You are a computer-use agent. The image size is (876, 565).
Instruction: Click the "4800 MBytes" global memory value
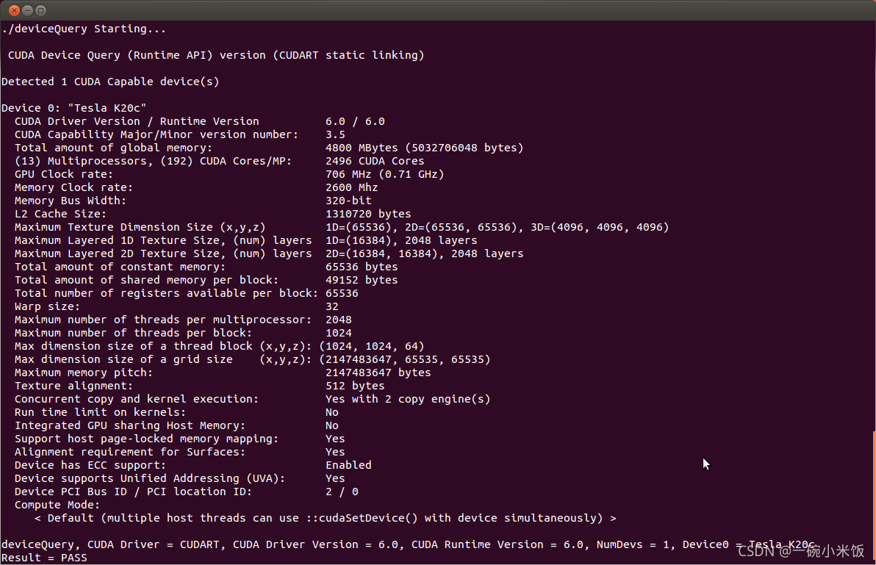point(362,148)
